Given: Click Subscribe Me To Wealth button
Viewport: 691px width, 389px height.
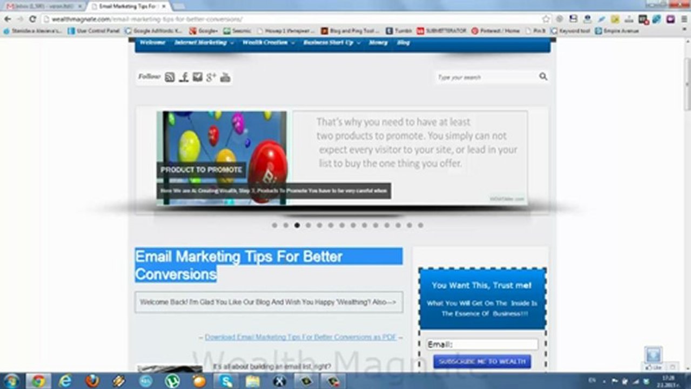Looking at the screenshot, I should click(x=482, y=361).
